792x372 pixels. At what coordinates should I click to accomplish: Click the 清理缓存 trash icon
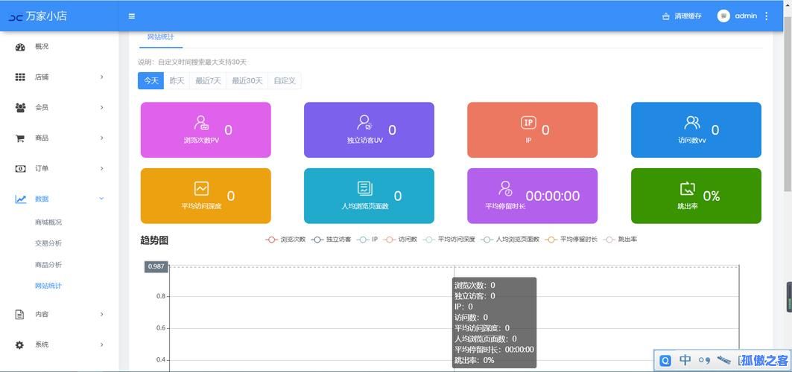666,16
